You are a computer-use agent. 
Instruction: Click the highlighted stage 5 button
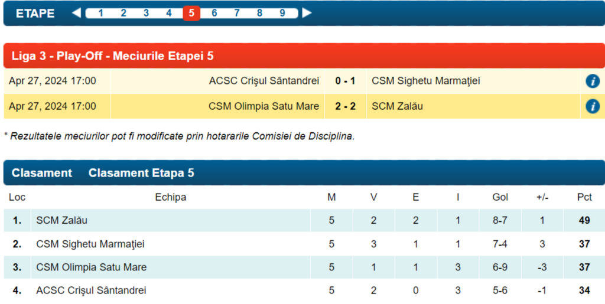[x=191, y=13]
